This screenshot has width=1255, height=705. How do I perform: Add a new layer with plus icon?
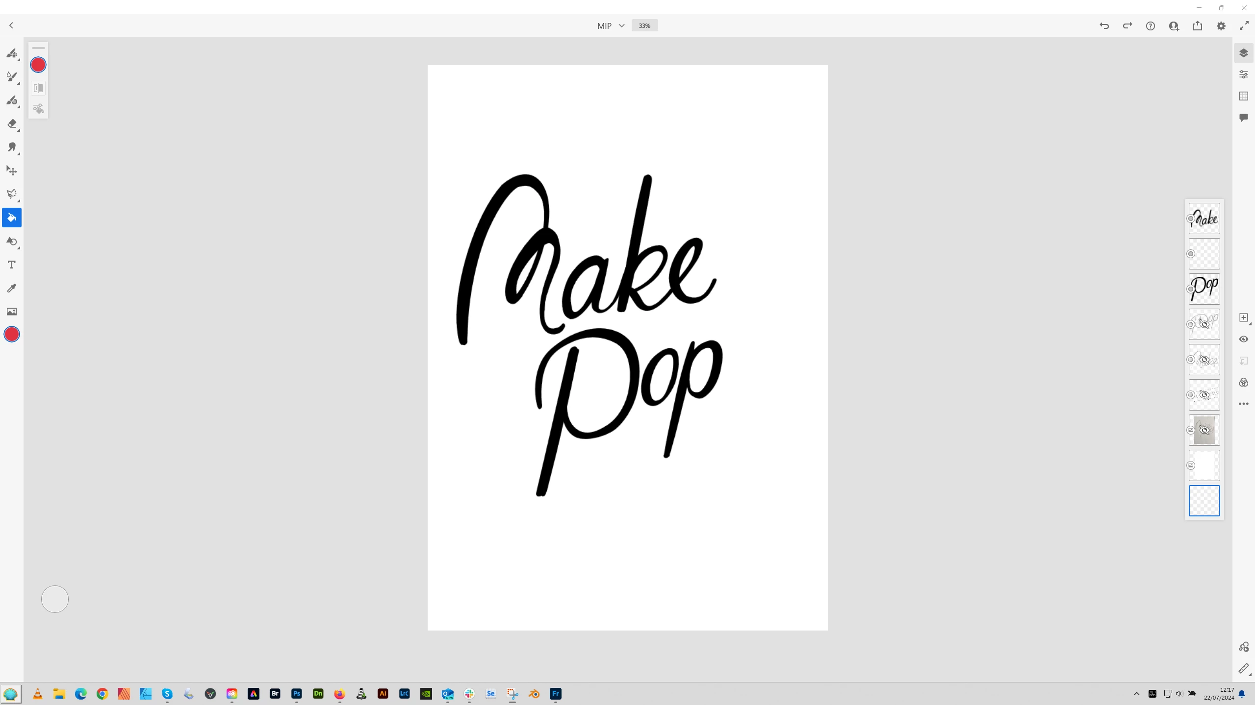(1243, 317)
